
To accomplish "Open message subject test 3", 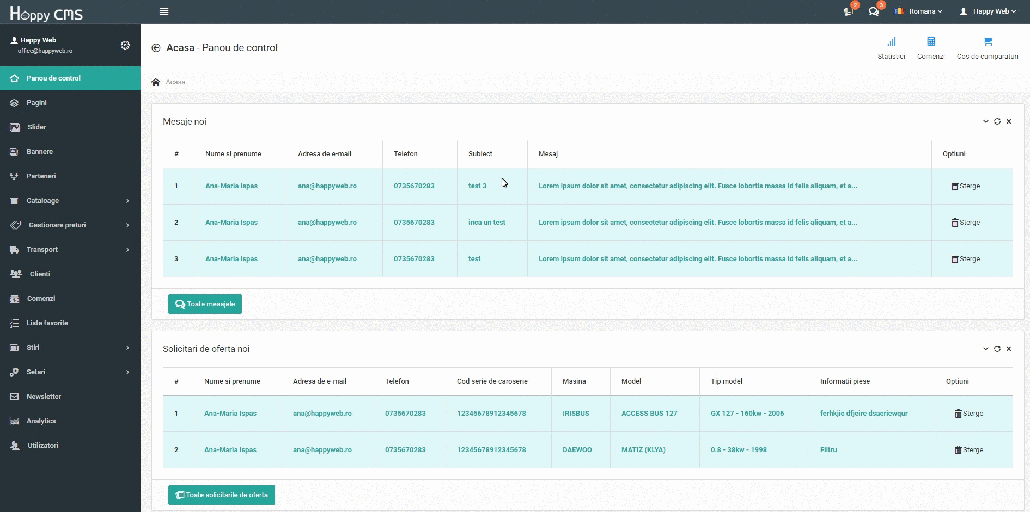I will click(477, 186).
